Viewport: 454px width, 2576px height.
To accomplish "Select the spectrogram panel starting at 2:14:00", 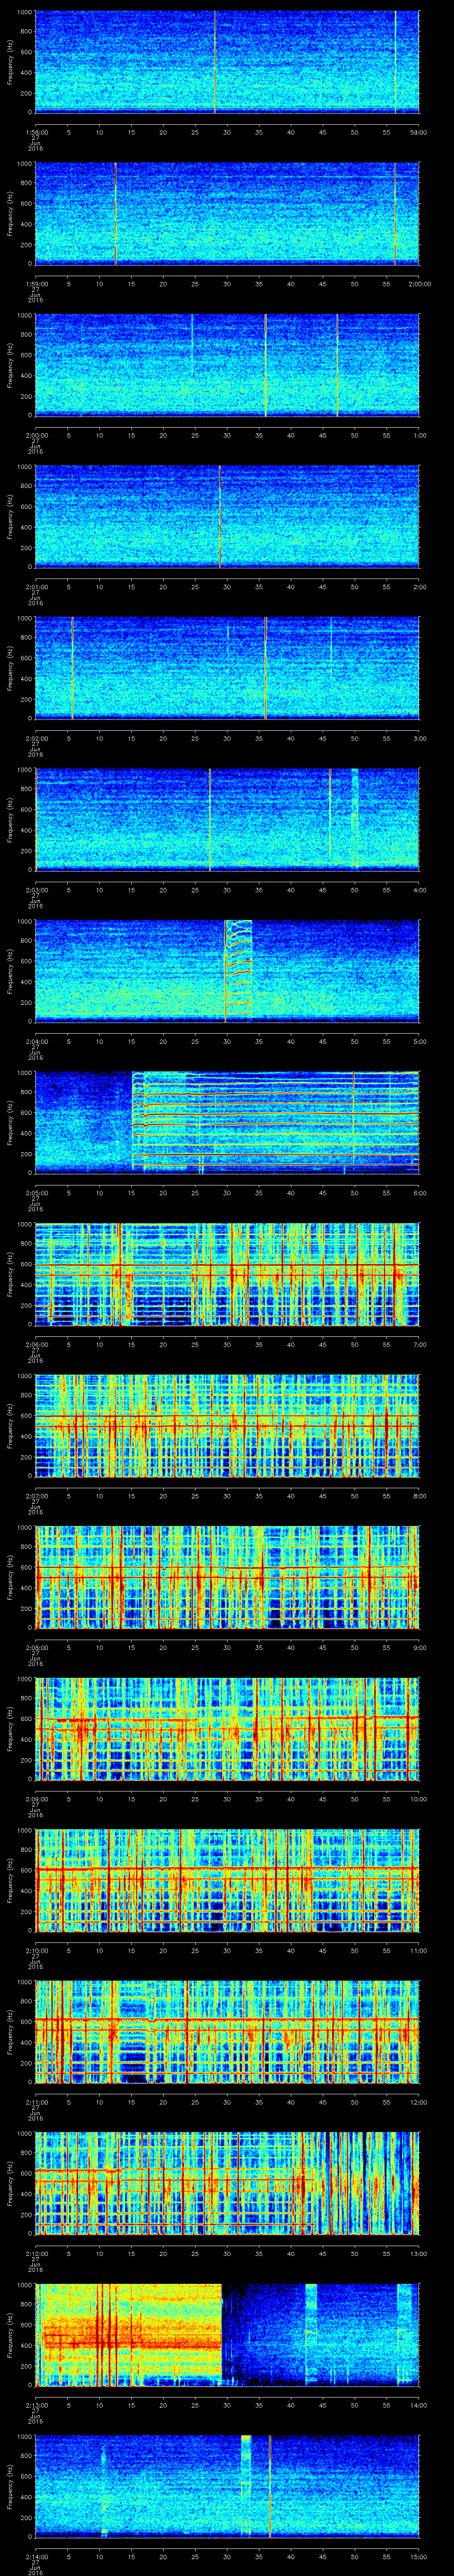I will [227, 2486].
